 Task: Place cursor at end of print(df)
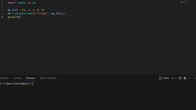point(21,17)
